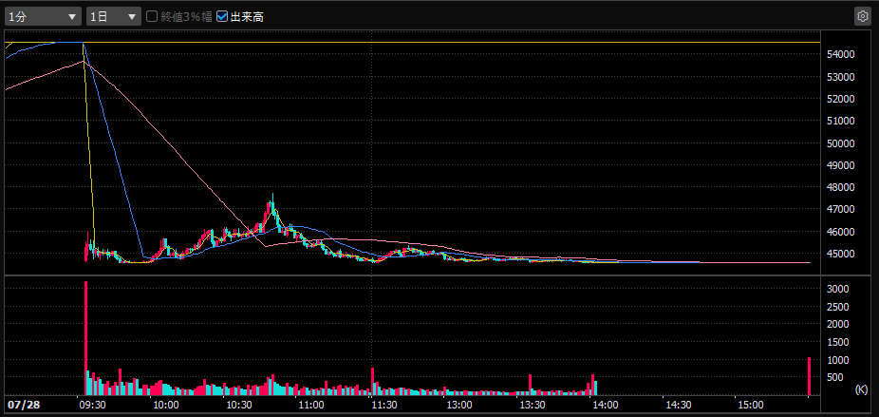The height and width of the screenshot is (417, 879).
Task: Click the 14:00 time axis label
Action: pos(605,406)
